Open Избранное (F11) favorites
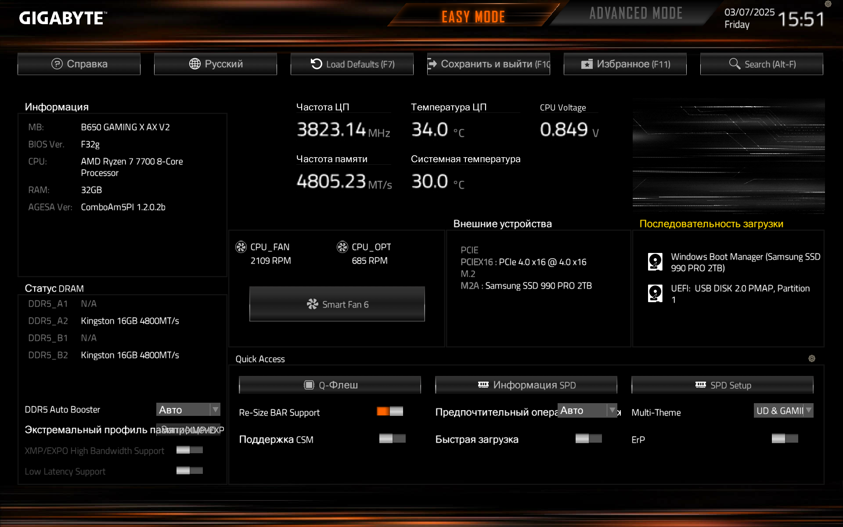The width and height of the screenshot is (843, 527). [625, 64]
